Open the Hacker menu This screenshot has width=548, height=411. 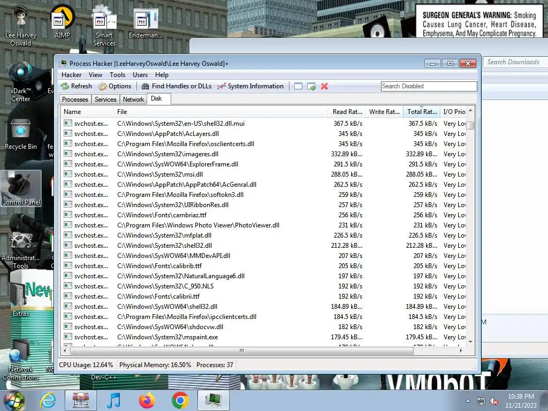coord(71,75)
